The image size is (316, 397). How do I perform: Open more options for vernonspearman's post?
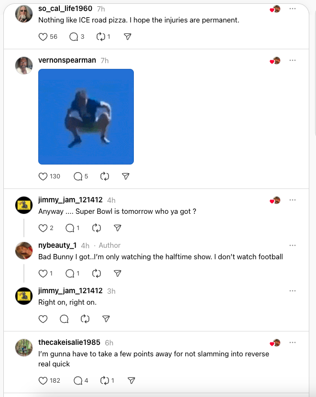[293, 60]
